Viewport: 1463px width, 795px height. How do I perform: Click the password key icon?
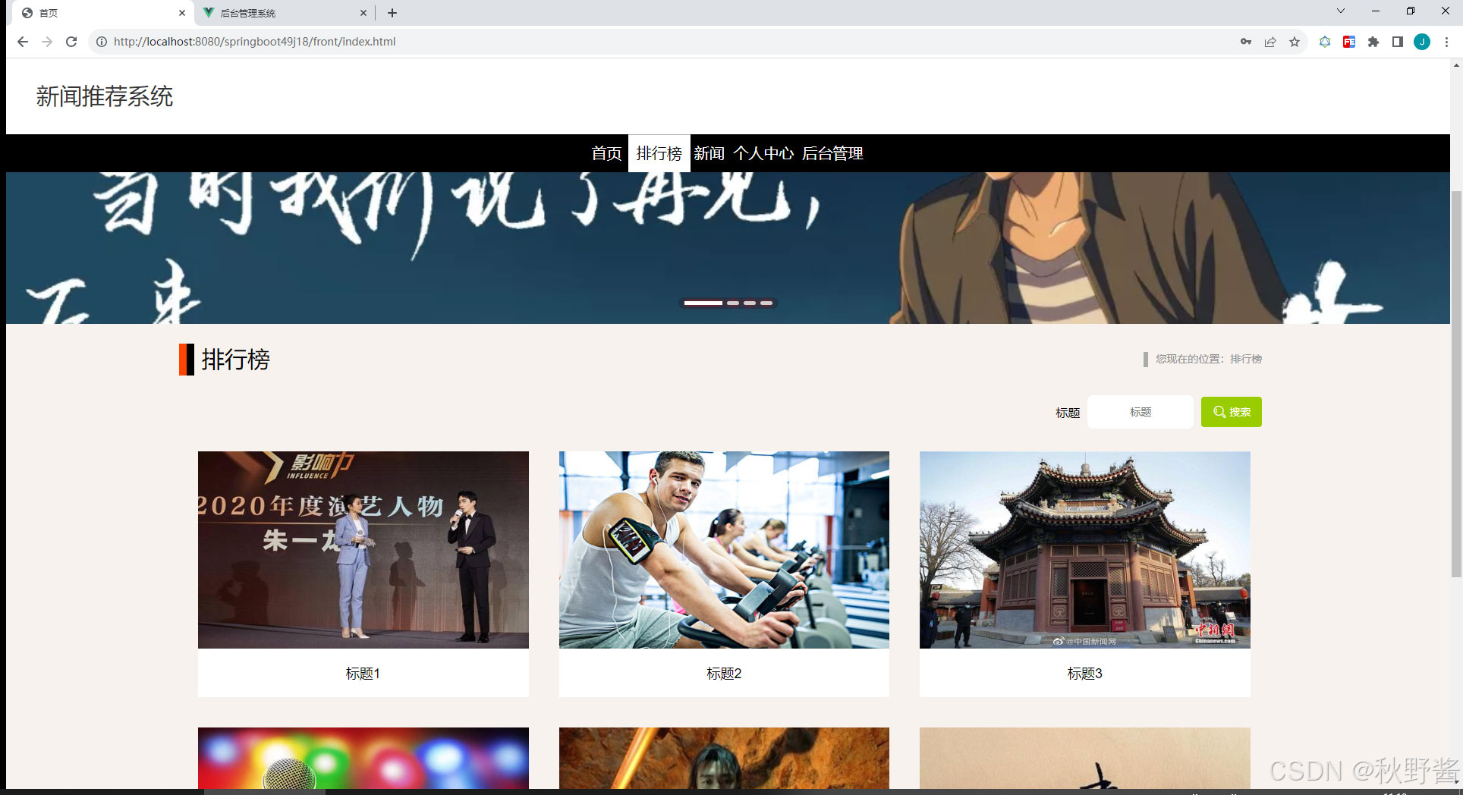coord(1246,42)
